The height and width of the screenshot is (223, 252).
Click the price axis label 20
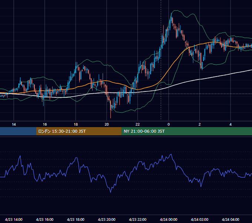coord(107,125)
